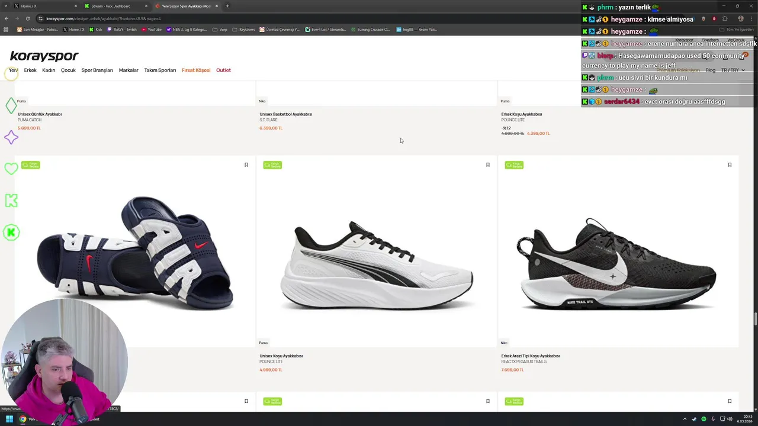
Task: Click the 5.699,00 TL price
Action: pos(29,128)
